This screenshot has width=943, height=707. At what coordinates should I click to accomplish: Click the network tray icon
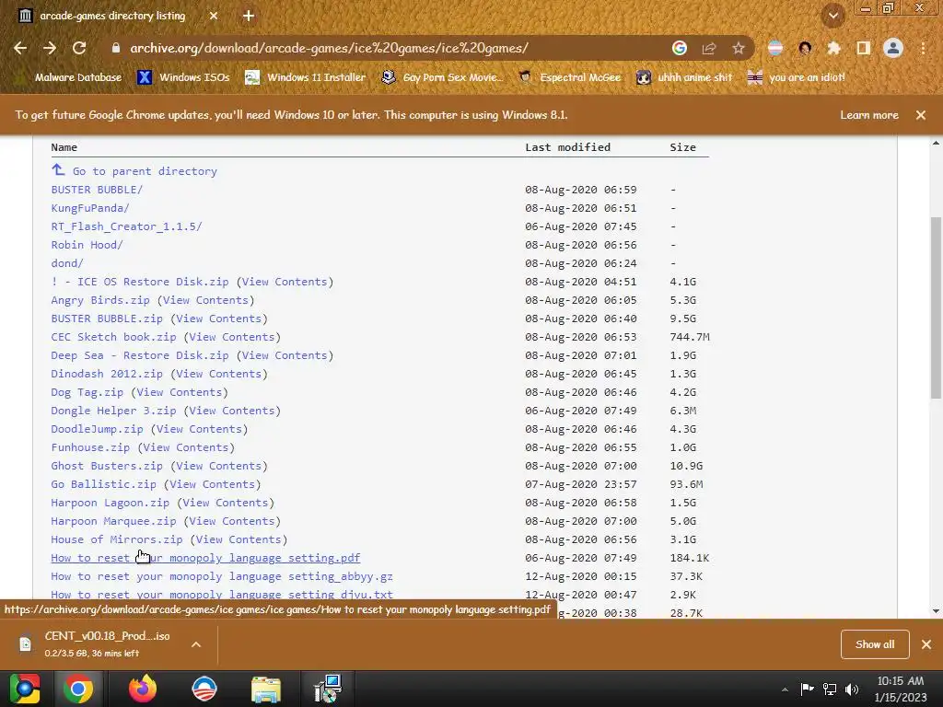830,690
